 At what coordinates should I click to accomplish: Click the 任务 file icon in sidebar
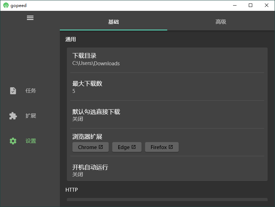(13, 91)
